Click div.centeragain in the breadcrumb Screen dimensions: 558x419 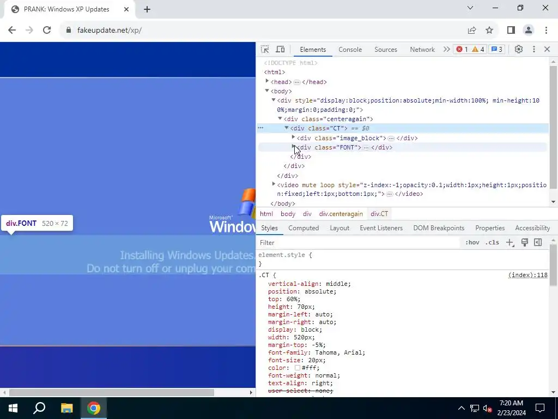click(341, 214)
